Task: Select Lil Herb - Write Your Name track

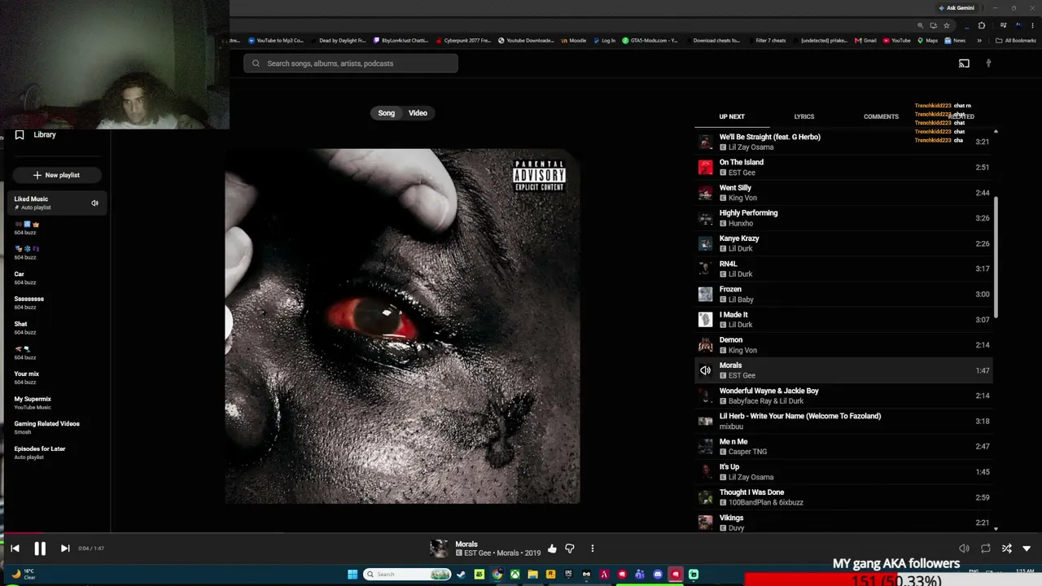Action: coord(844,421)
